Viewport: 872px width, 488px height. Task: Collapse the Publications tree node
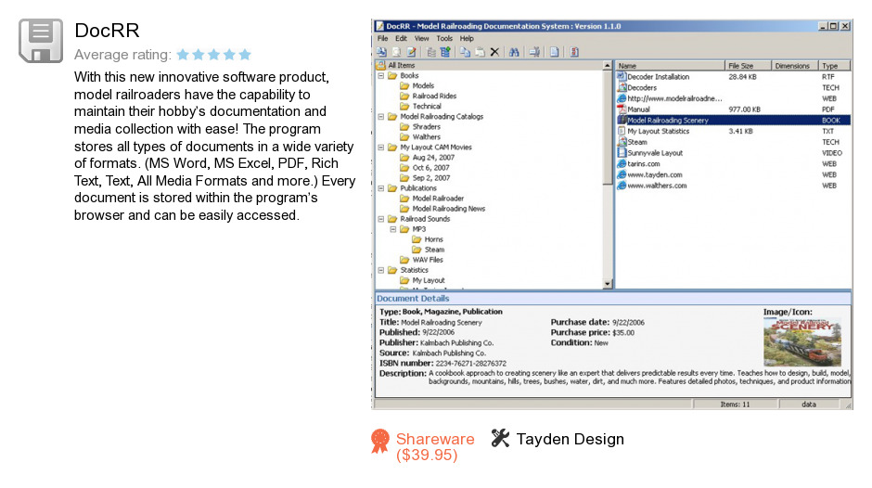point(381,188)
